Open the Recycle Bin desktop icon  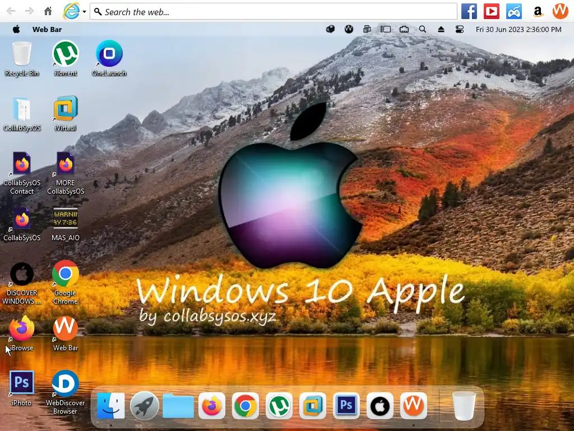[22, 58]
